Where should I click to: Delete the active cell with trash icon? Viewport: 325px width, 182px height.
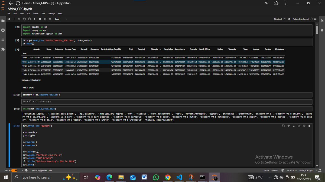click(x=309, y=126)
